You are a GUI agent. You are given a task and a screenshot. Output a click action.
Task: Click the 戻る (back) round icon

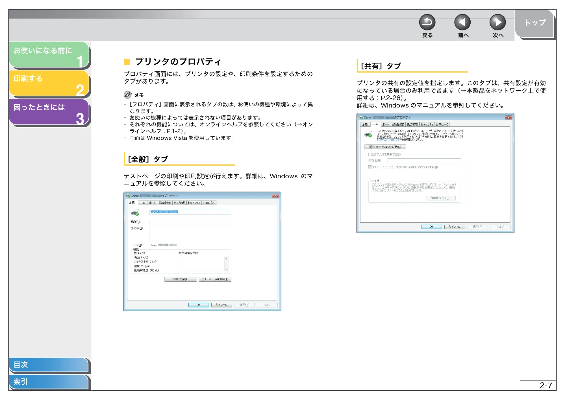pyautogui.click(x=427, y=22)
